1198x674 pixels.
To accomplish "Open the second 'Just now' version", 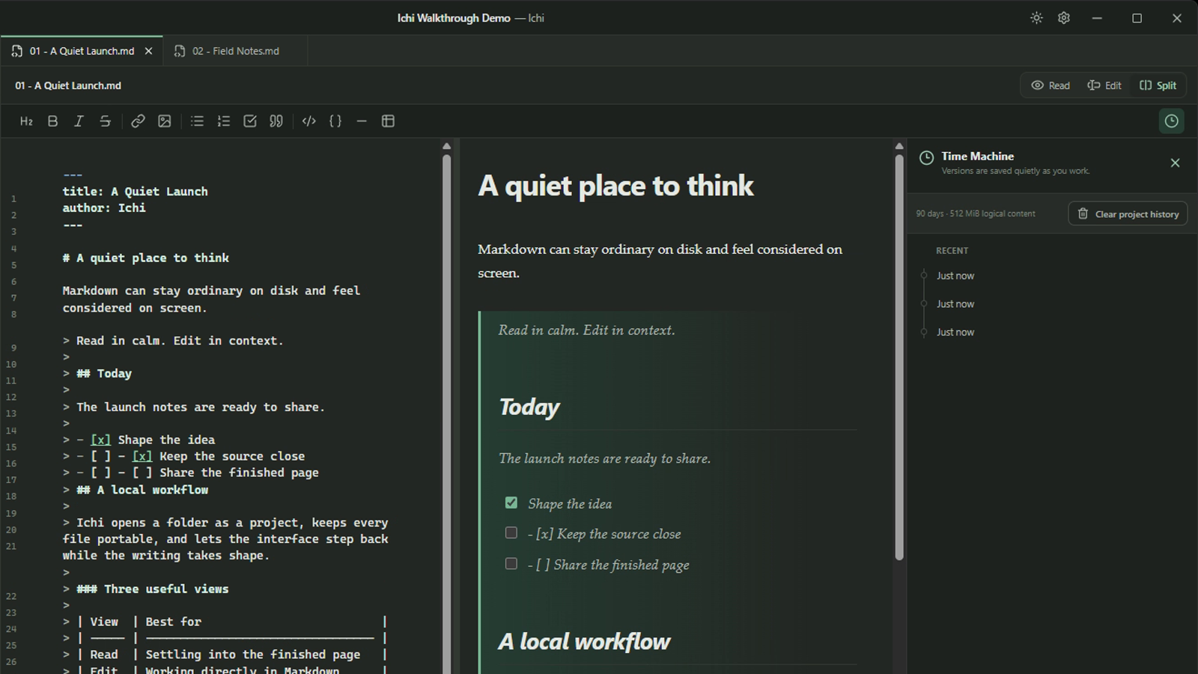I will pos(955,304).
